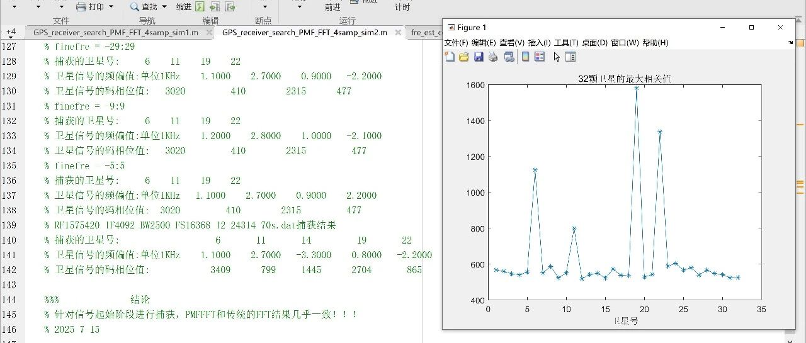Insert a colorbar using the toolbar icon
The image size is (806, 343).
point(525,57)
